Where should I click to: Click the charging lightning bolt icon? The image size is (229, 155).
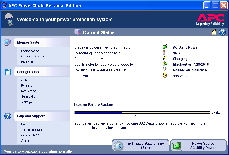165,59
